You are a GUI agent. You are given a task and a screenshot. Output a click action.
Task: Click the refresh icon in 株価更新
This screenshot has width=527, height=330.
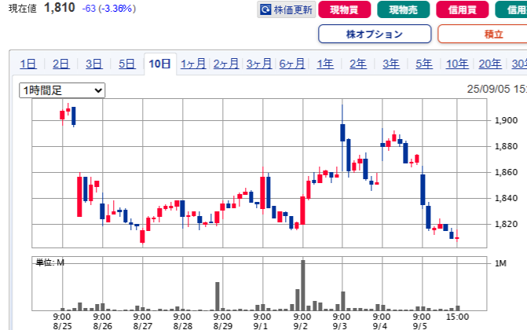(x=265, y=9)
